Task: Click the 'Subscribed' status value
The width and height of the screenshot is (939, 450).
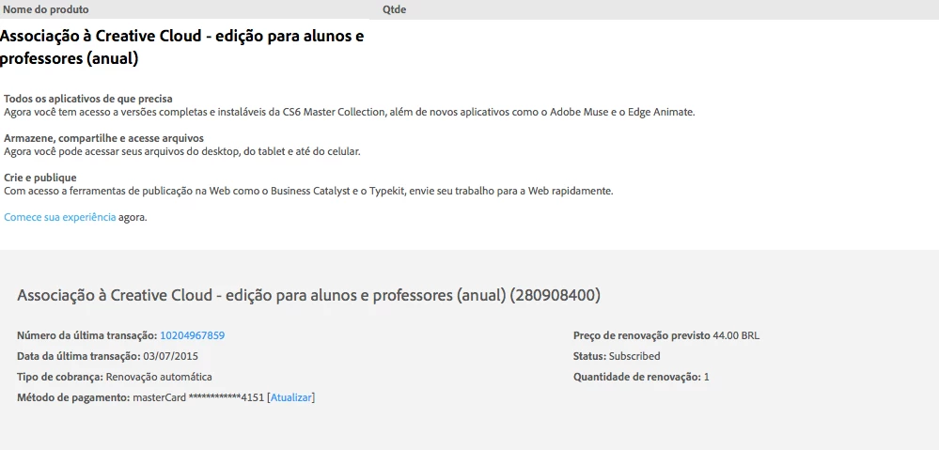Action: pyautogui.click(x=634, y=356)
